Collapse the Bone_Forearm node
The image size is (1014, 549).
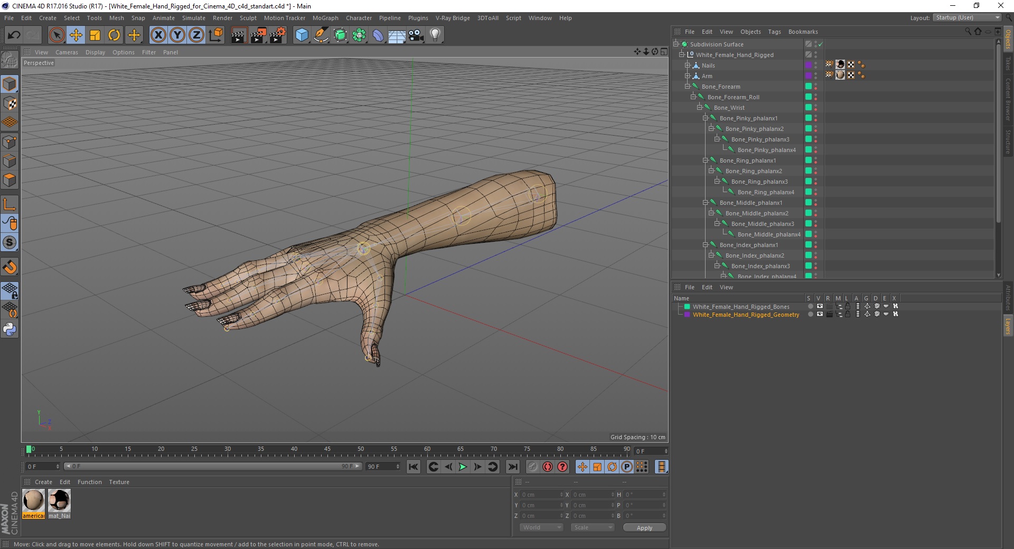tap(688, 87)
